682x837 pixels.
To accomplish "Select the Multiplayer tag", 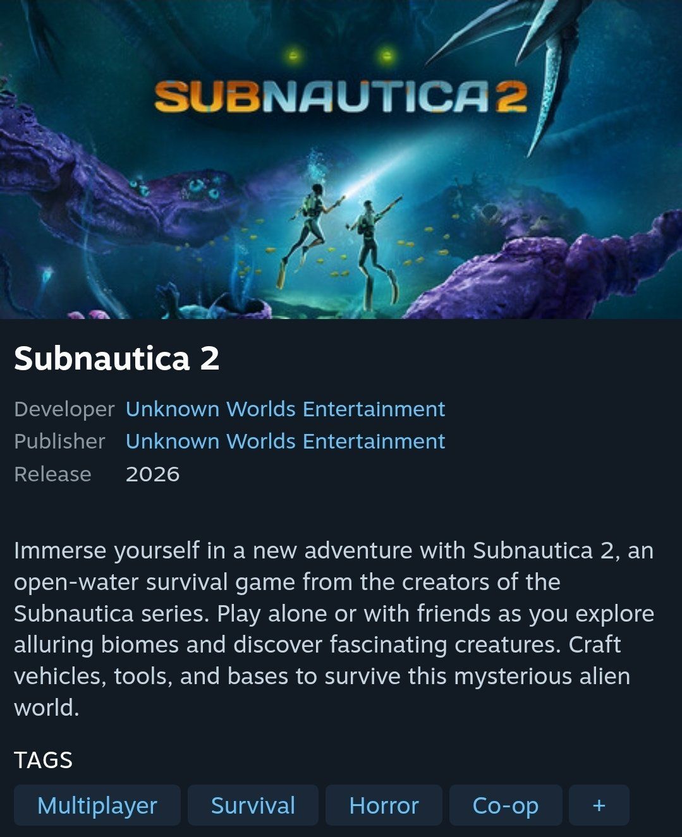I will pos(97,805).
